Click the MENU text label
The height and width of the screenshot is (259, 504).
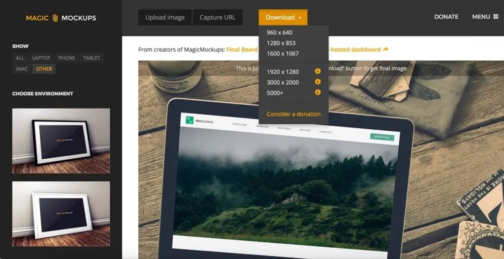(x=481, y=17)
